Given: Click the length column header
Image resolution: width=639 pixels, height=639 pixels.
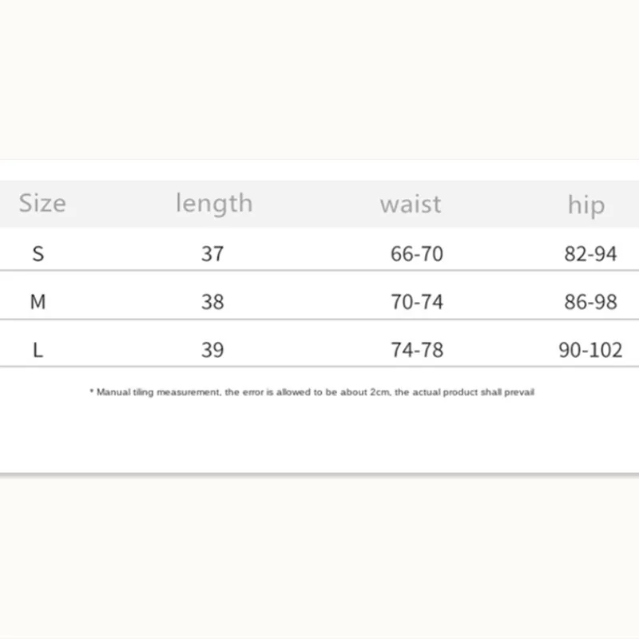Looking at the screenshot, I should pyautogui.click(x=213, y=203).
